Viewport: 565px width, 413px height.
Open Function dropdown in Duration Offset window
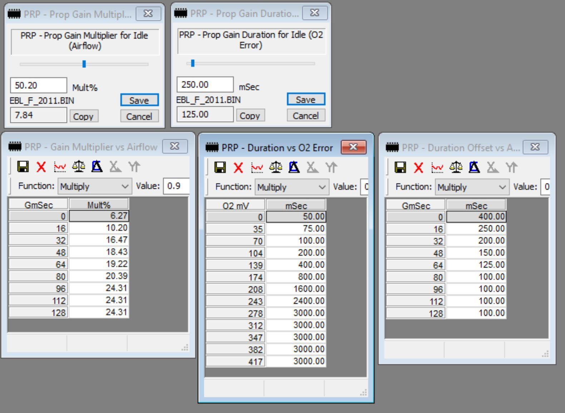[x=472, y=187]
